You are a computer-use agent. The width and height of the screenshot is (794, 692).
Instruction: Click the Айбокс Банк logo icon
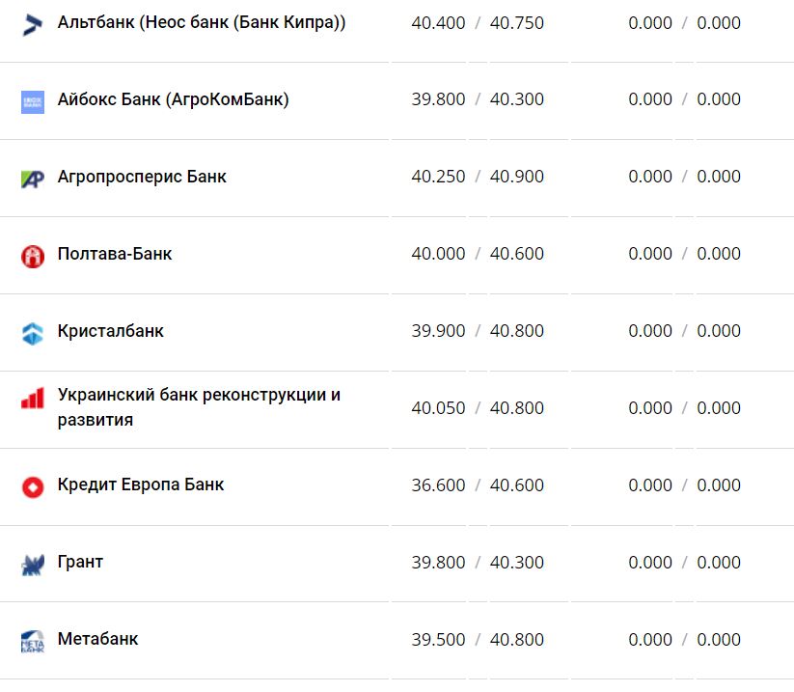(33, 101)
